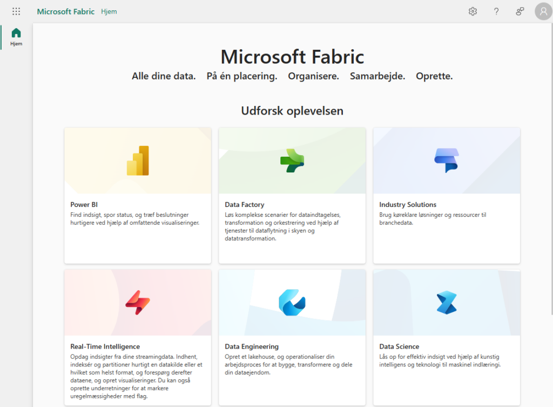
Task: Click the Data Factory description starting 'Løs komplekse'
Action: coord(283,226)
